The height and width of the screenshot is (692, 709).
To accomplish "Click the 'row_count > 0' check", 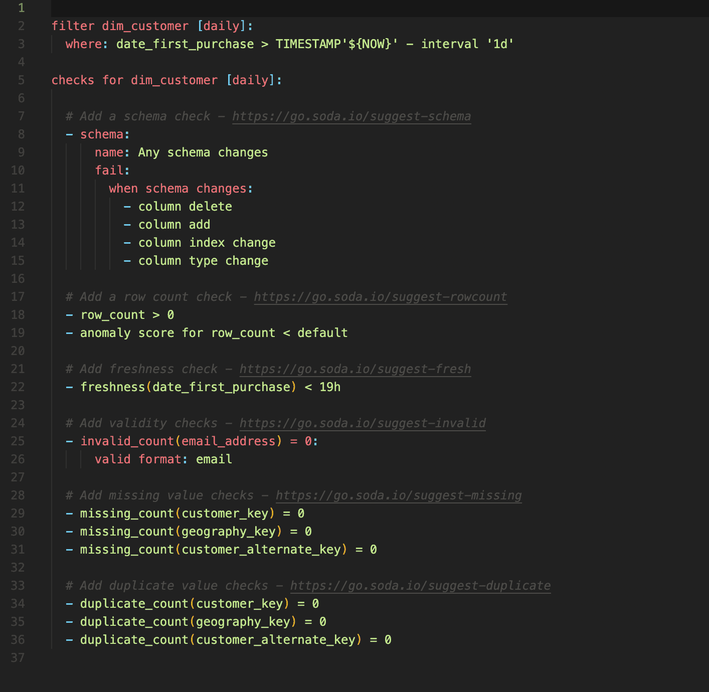I will coord(127,315).
